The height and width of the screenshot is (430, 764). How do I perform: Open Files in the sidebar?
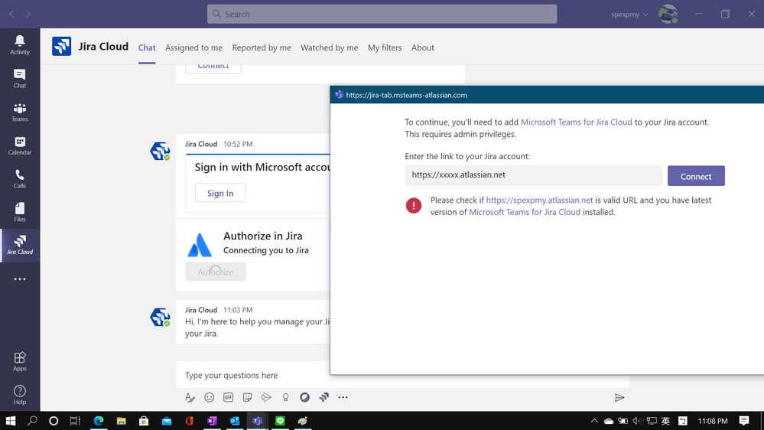click(19, 212)
